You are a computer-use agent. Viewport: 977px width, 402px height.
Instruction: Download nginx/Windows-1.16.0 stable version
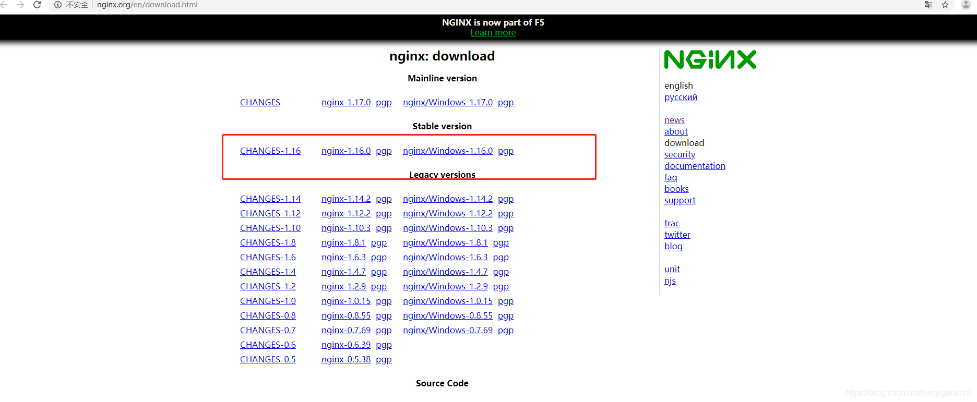point(448,151)
